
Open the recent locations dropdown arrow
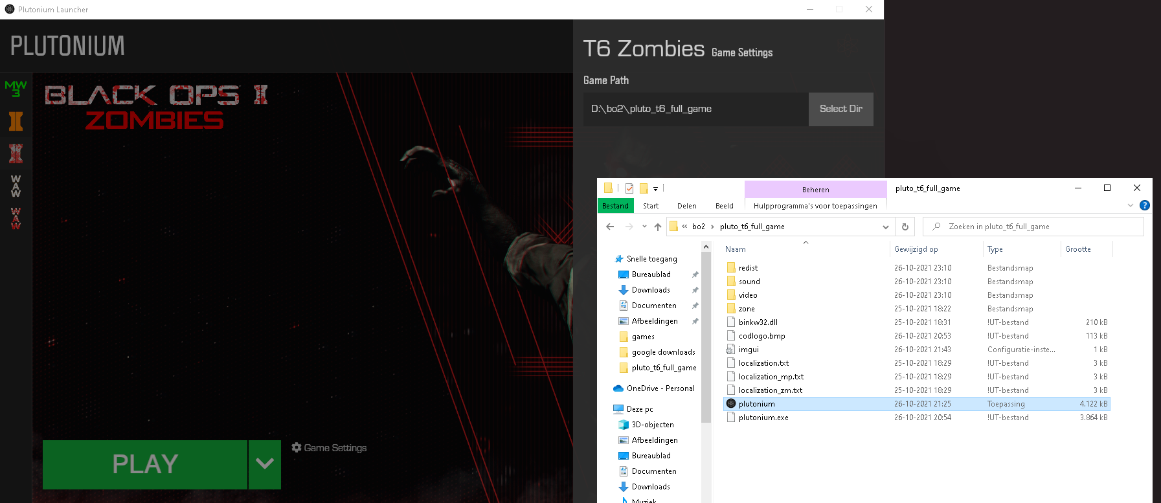644,227
